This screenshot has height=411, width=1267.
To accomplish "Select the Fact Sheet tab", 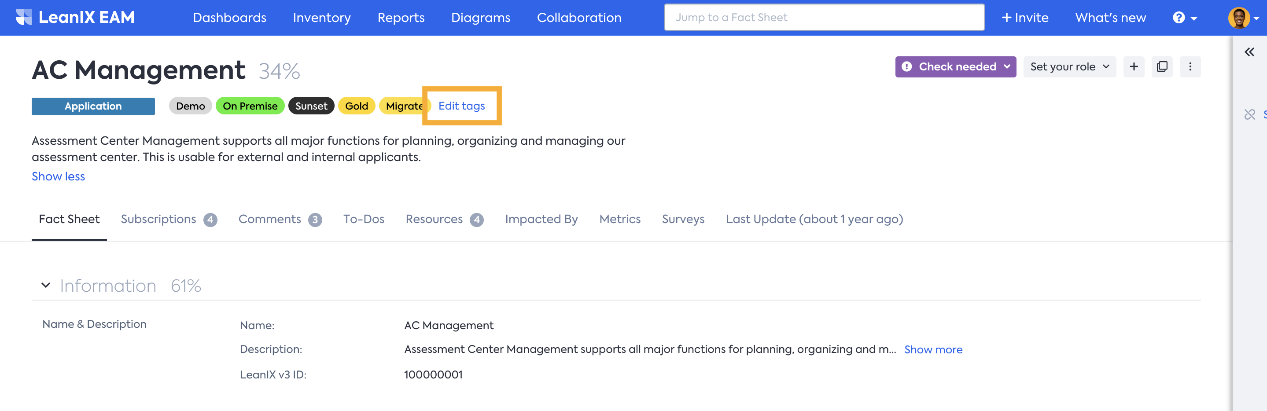I will coord(70,219).
